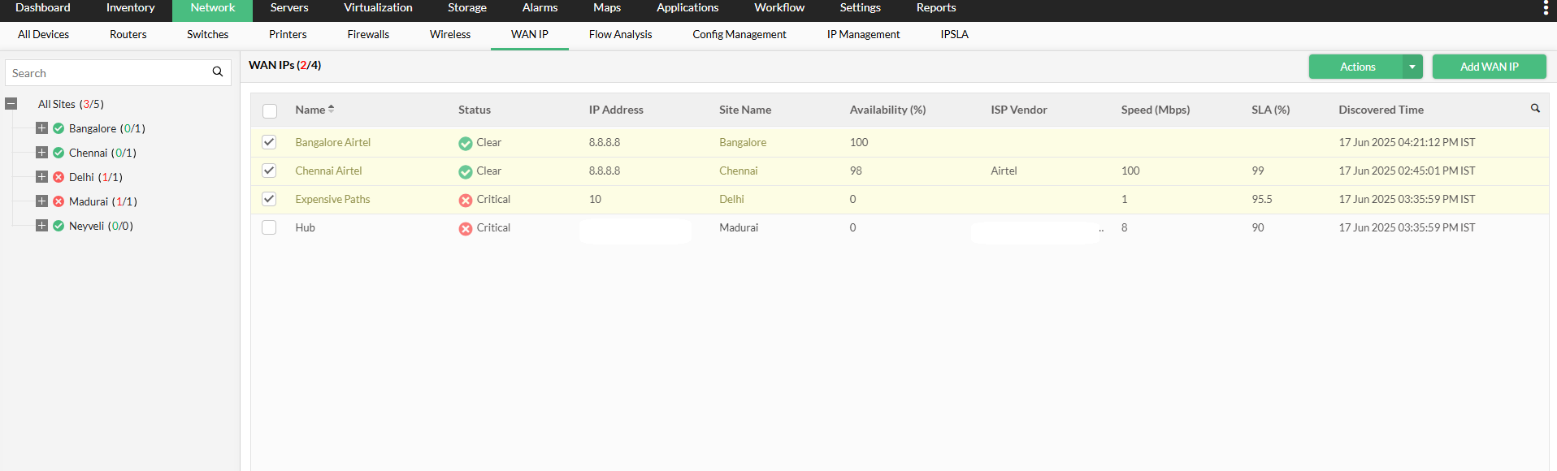This screenshot has width=1557, height=471.
Task: Open the Chennai Airtel WAN link
Action: click(x=328, y=171)
